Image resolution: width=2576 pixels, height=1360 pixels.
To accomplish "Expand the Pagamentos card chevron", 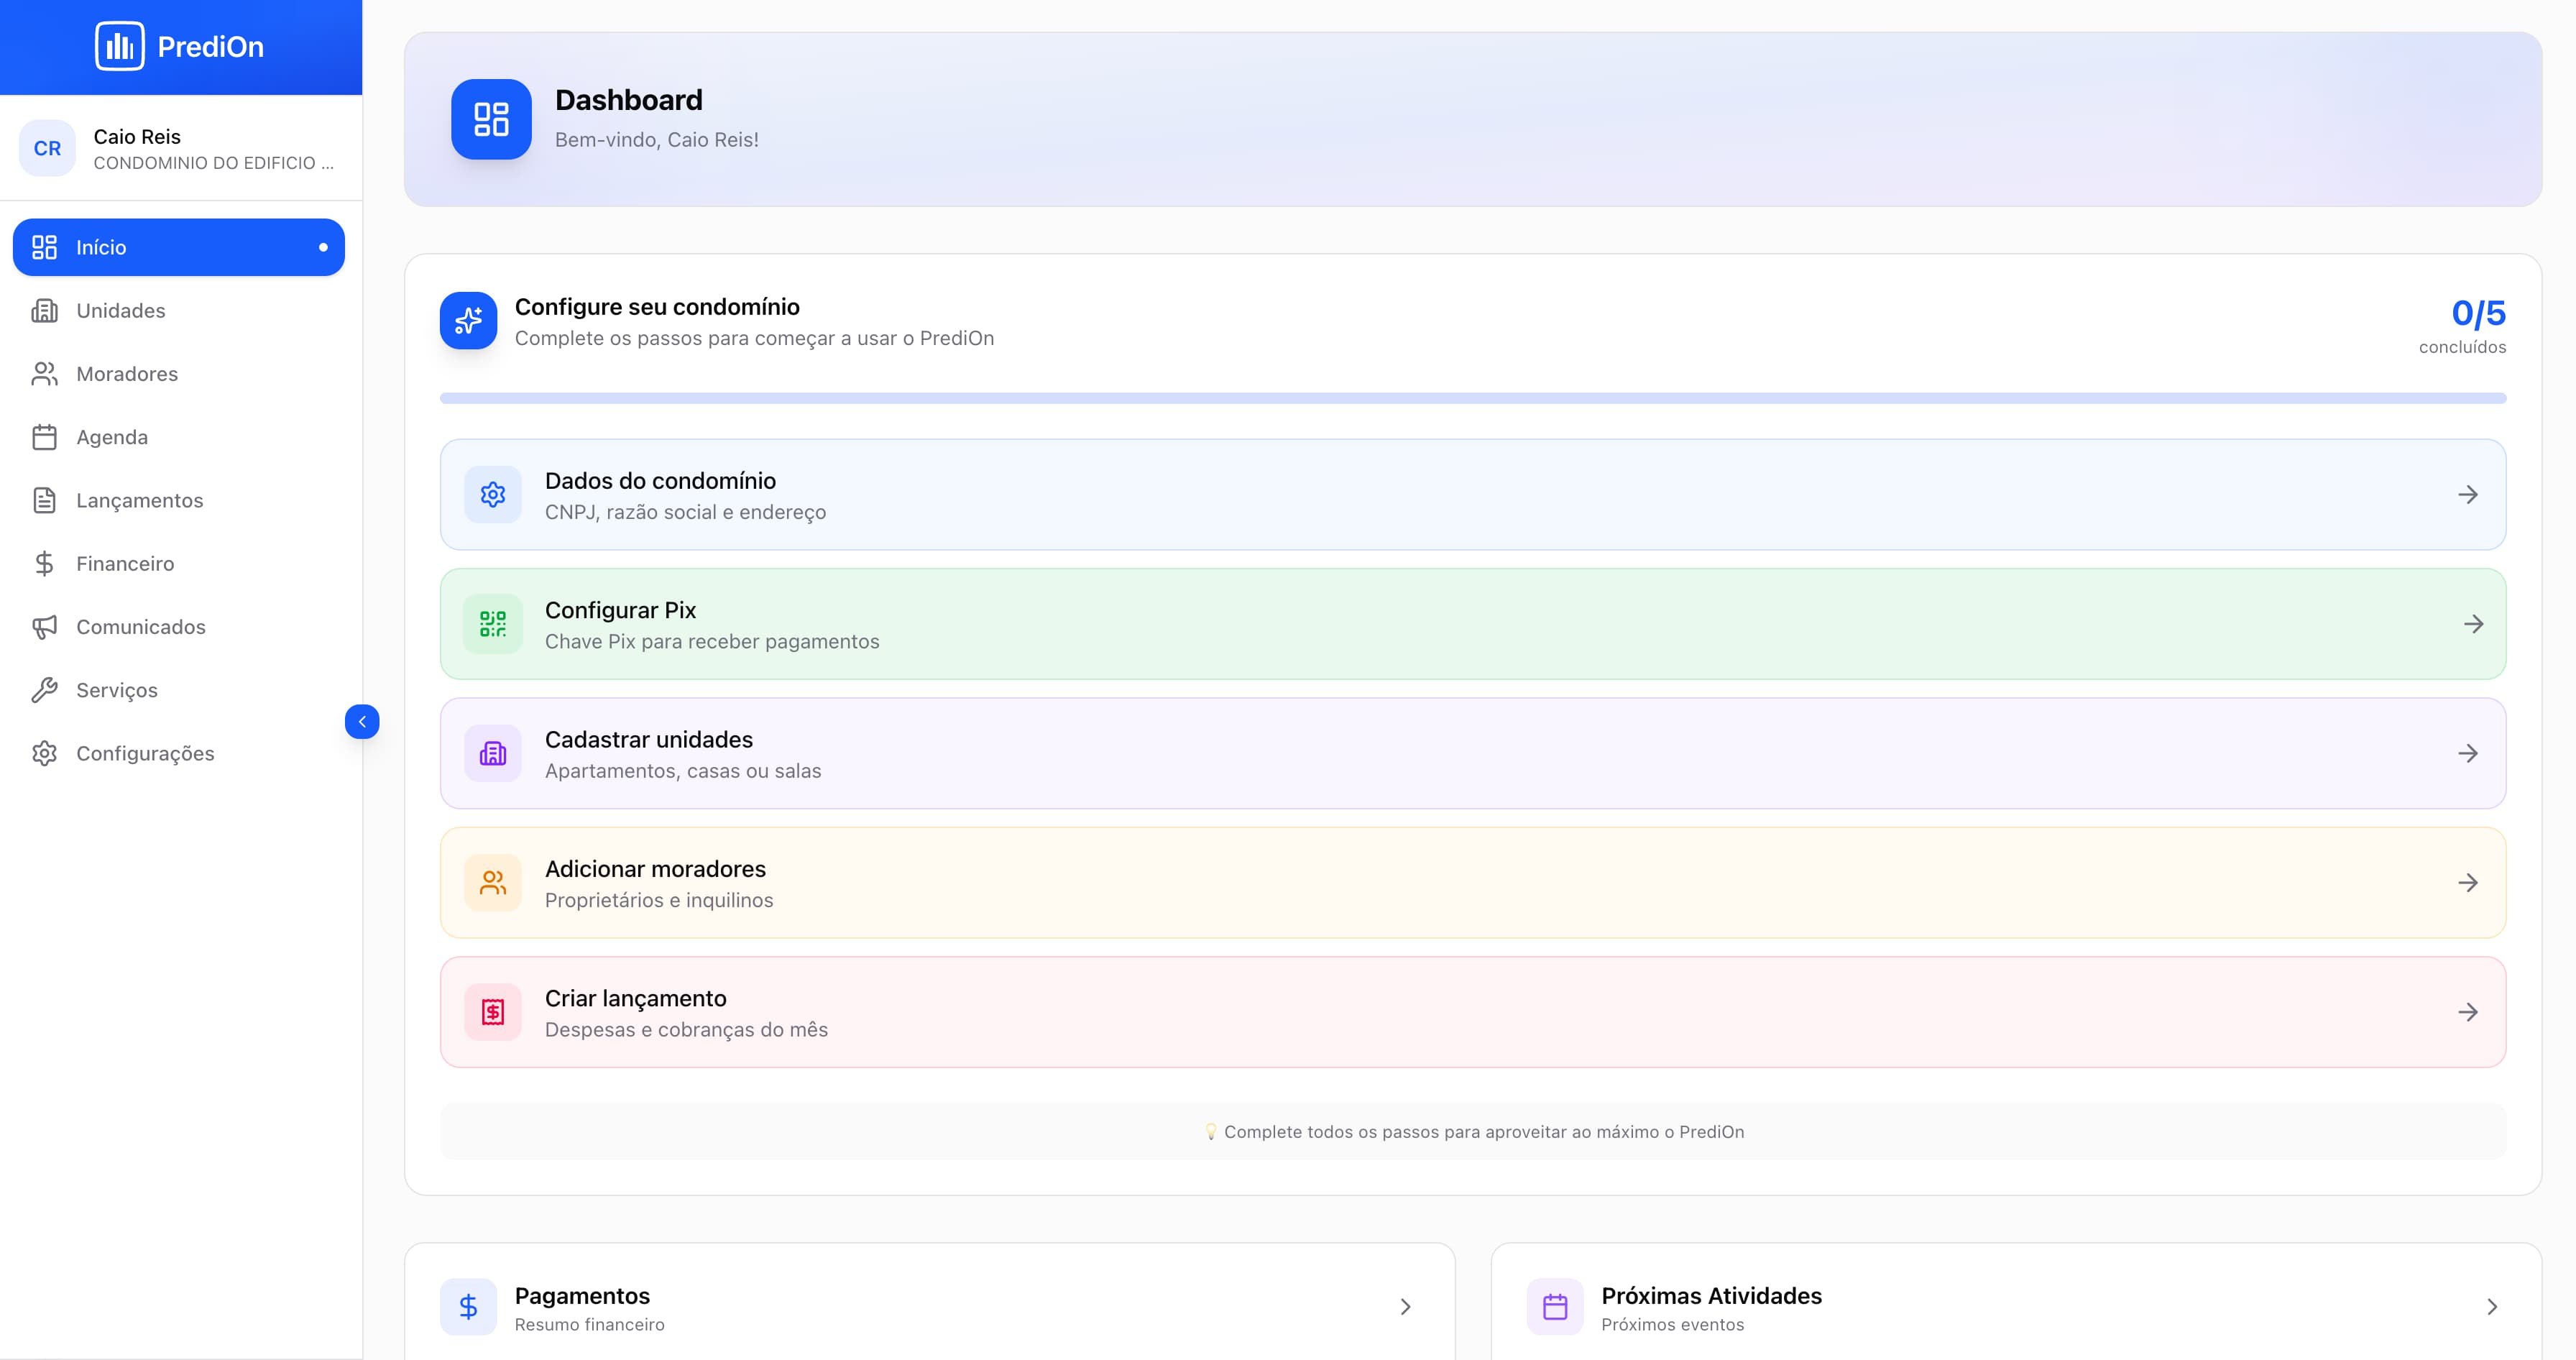I will click(1405, 1307).
